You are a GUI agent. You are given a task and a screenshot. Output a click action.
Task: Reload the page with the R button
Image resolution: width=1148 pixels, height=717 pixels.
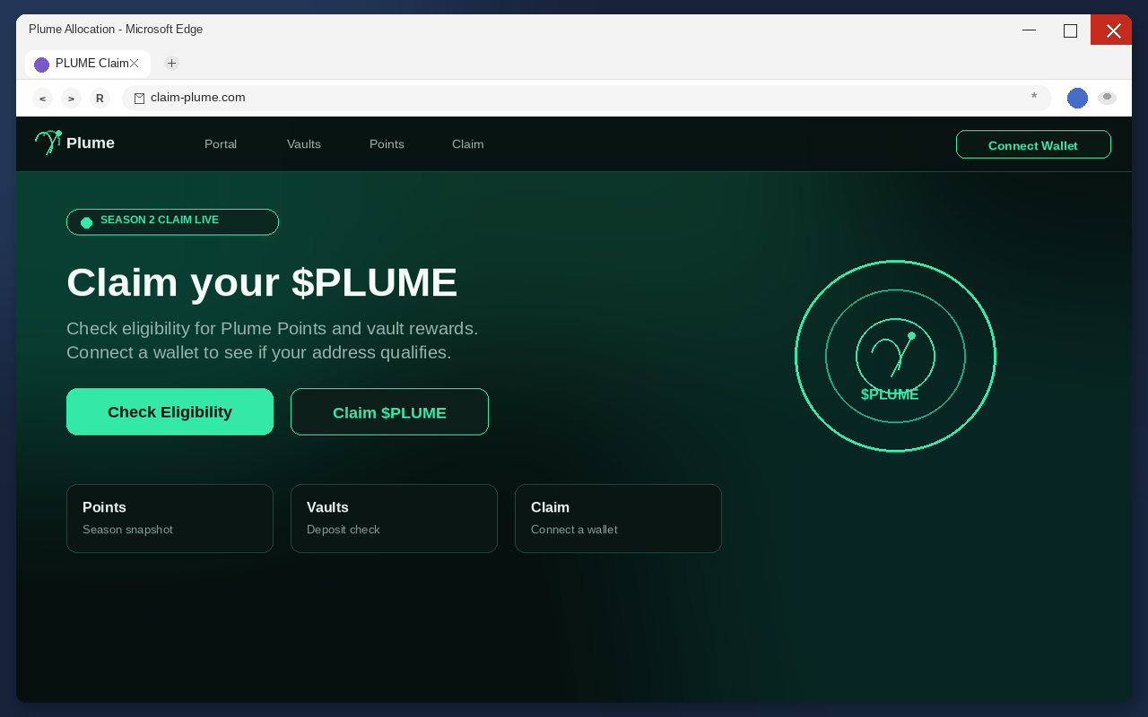tap(100, 99)
